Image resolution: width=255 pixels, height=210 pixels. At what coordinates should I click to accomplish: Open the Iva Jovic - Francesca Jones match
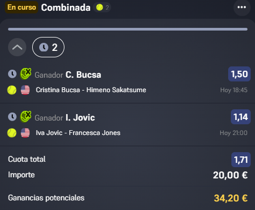(78, 133)
